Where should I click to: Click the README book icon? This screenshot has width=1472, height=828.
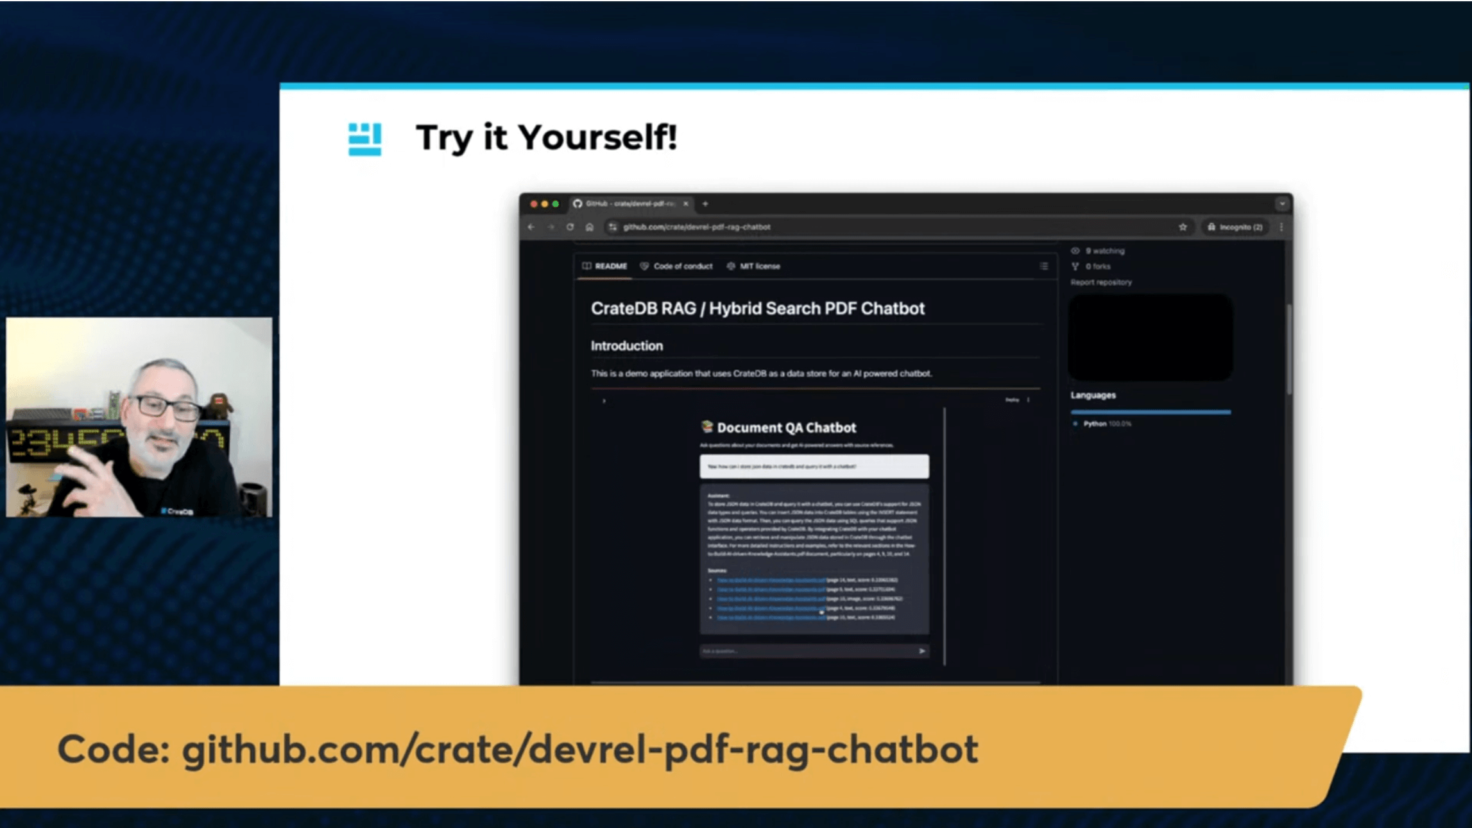[586, 266]
